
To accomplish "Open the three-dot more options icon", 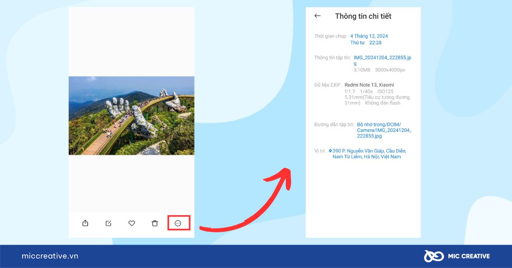I will 178,223.
